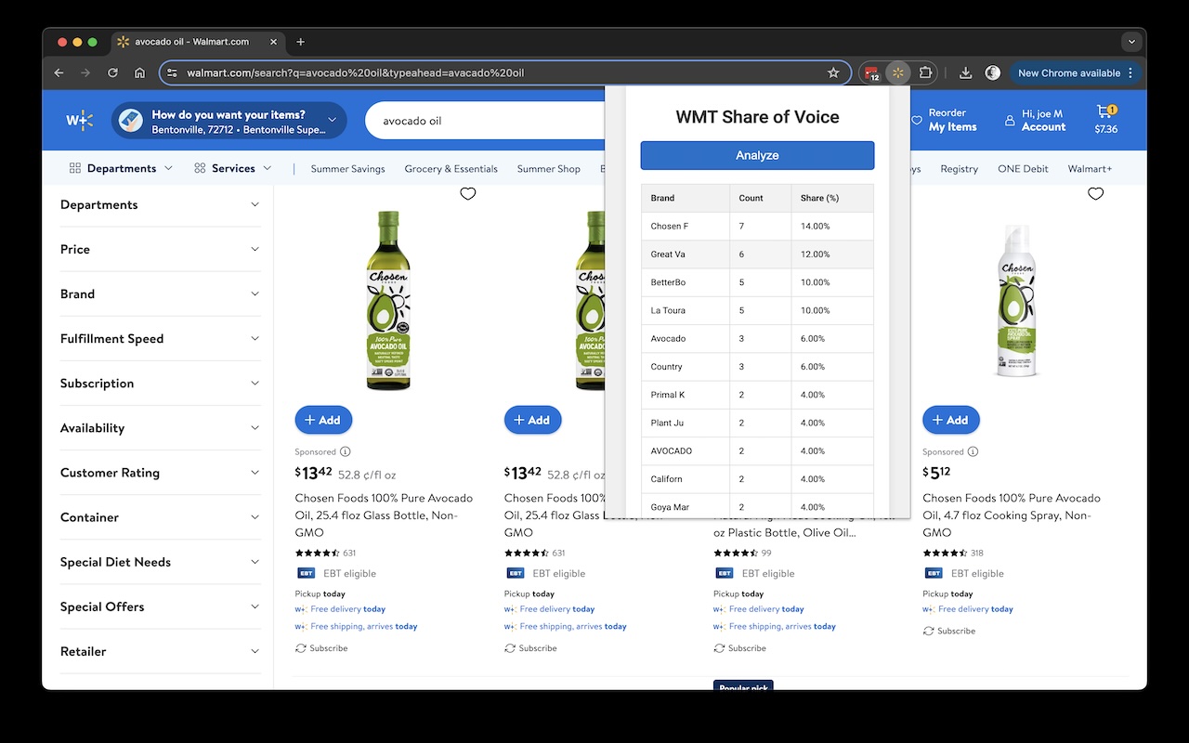Image resolution: width=1189 pixels, height=743 pixels.
Task: Add second Chosen Foods 25.4 floz oil to cart
Action: 532,420
